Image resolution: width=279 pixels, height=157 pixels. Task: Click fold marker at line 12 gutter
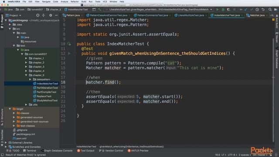75,53
